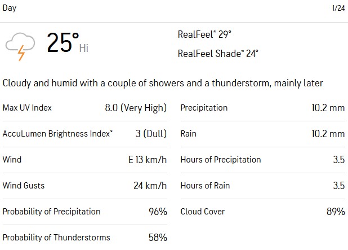Click the Cloud Cover 89% value
The height and width of the screenshot is (250, 348).
tap(336, 212)
